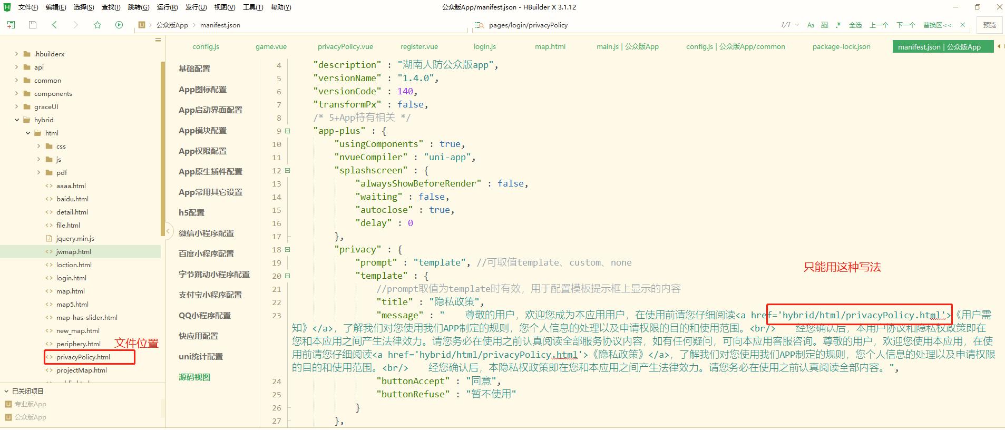This screenshot has height=430, width=1005.
Task: Expand the .hbuilderx folder
Action: pyautogui.click(x=16, y=54)
